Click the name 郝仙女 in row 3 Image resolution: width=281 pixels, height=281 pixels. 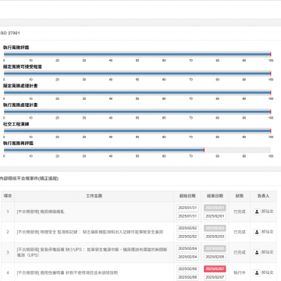[268, 252]
